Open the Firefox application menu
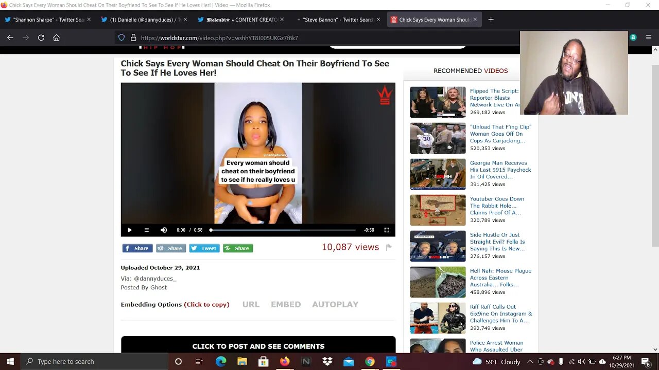This screenshot has height=370, width=659. tap(648, 38)
